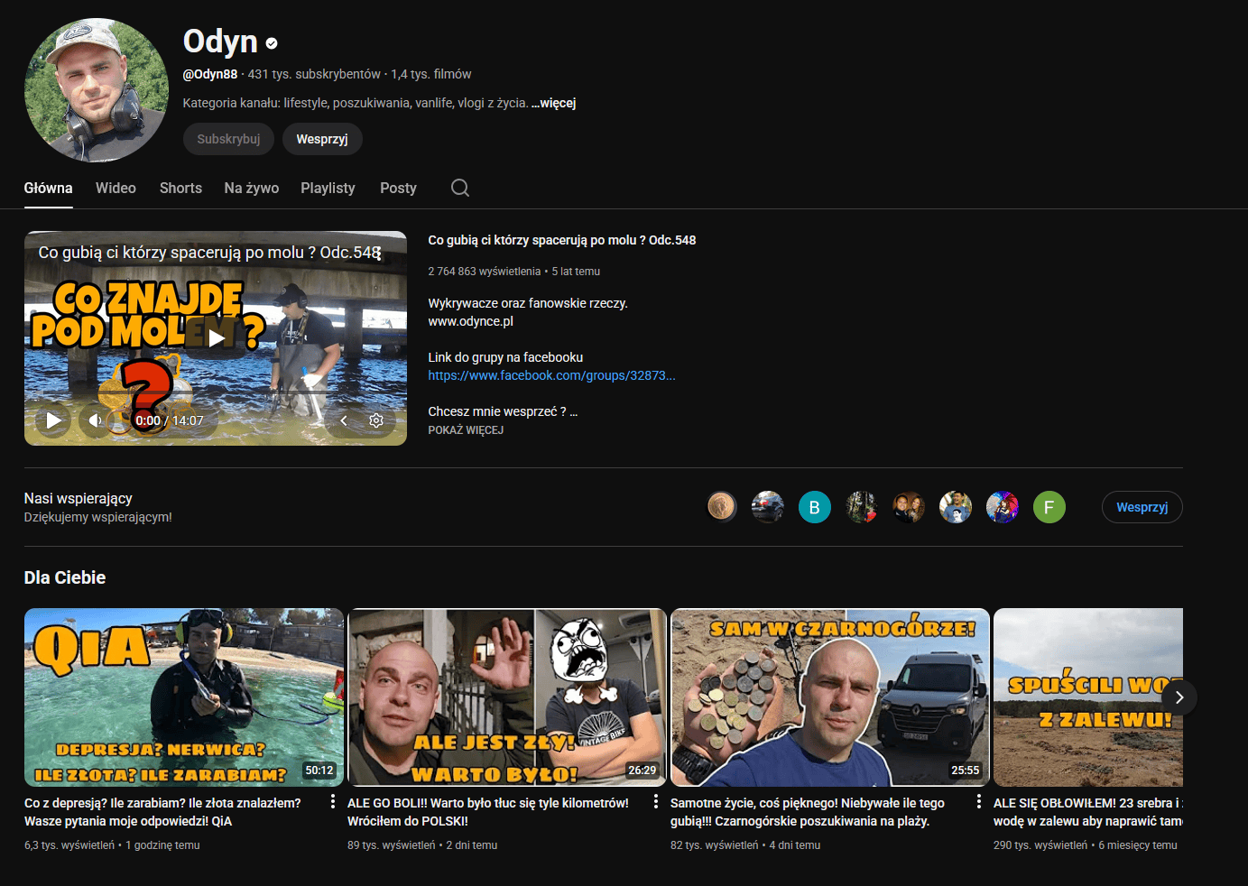Click the player settings gear icon
This screenshot has height=886, width=1248.
tap(376, 420)
